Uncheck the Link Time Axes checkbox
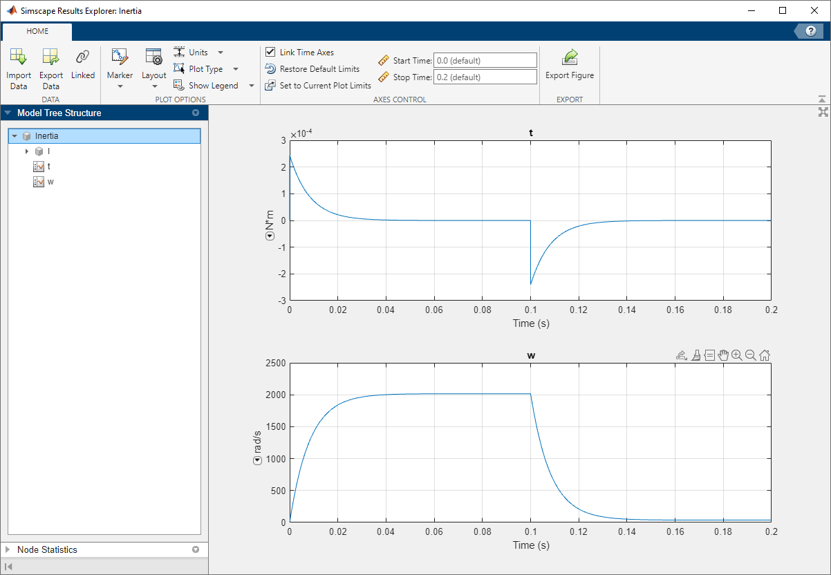 pyautogui.click(x=270, y=52)
